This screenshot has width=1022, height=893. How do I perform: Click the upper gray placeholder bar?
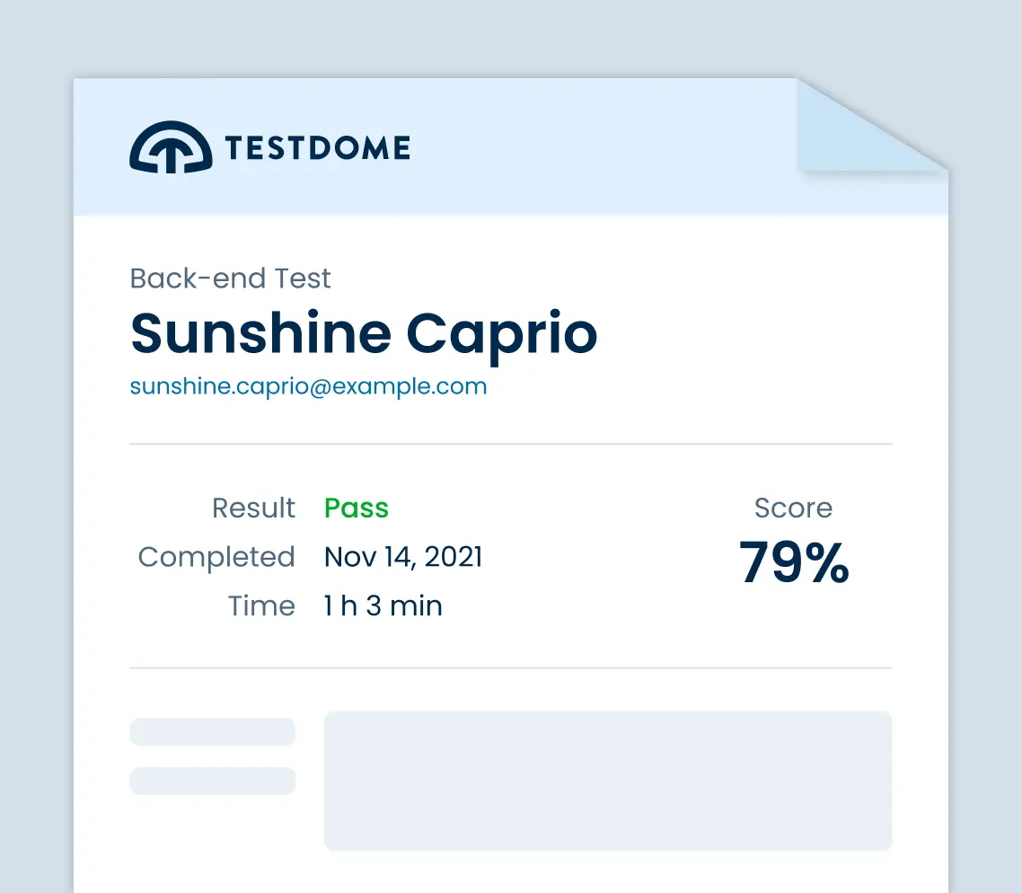click(213, 731)
